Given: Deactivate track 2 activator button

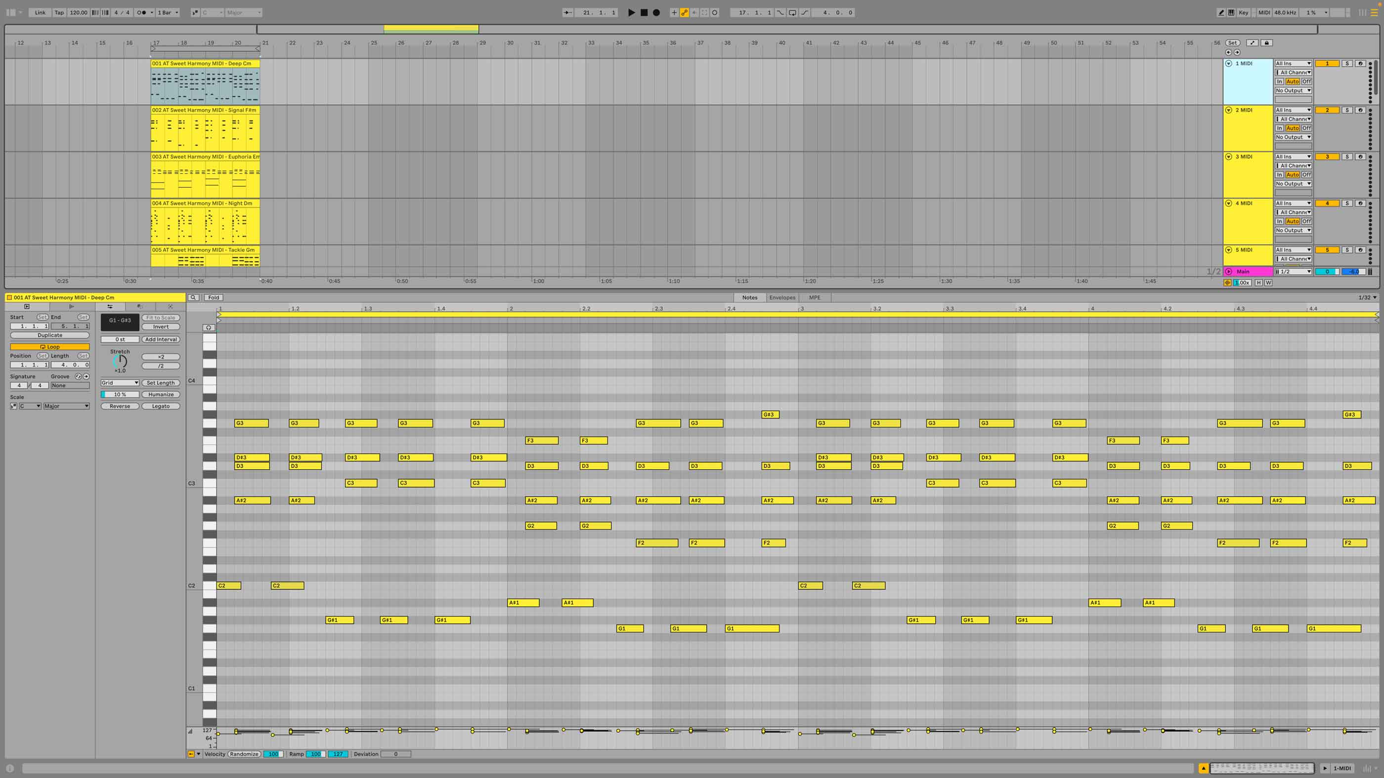Looking at the screenshot, I should [1327, 110].
